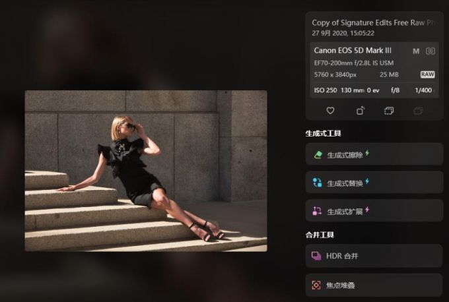Click the M exposure mode indicator
Image resolution: width=449 pixels, height=302 pixels.
(x=416, y=51)
